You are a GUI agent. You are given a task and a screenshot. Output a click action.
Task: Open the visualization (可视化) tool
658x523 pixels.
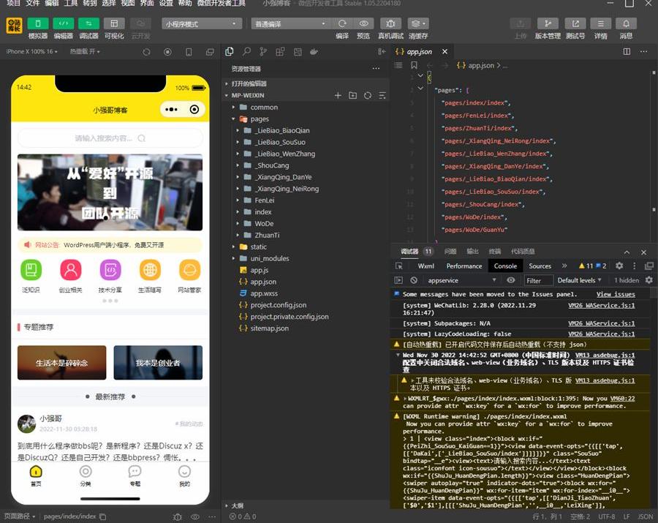[x=114, y=23]
